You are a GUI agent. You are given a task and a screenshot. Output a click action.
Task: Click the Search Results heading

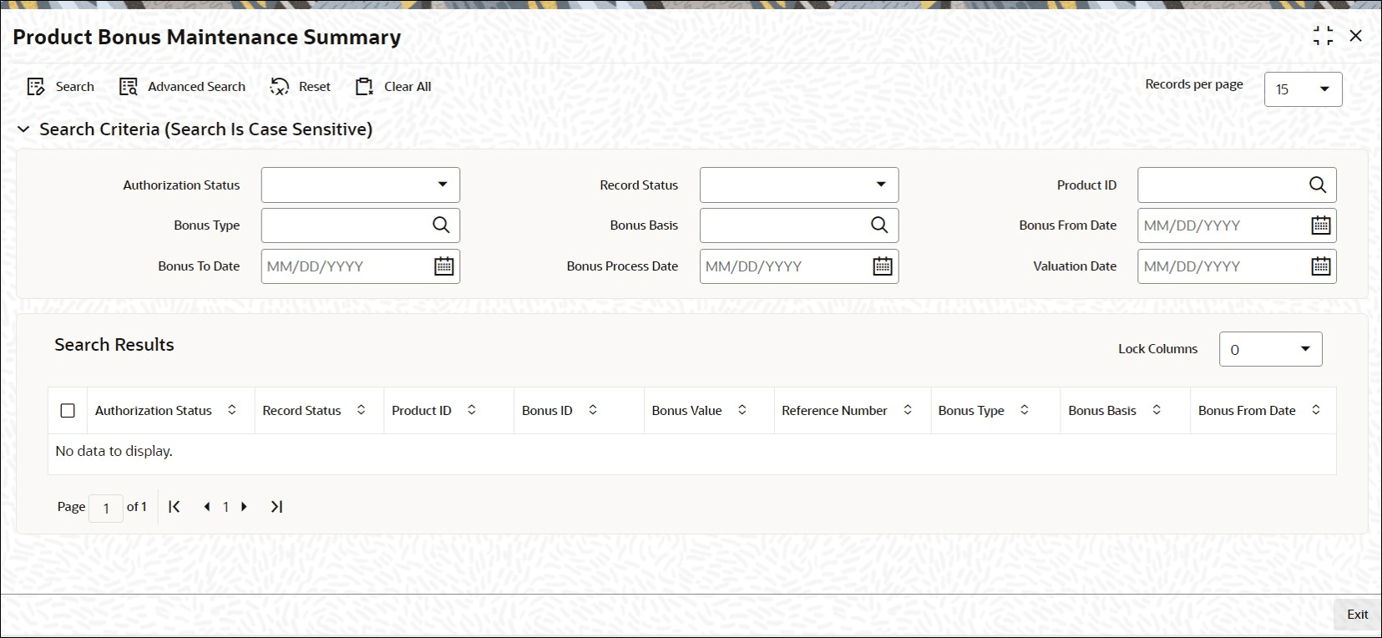coord(114,345)
